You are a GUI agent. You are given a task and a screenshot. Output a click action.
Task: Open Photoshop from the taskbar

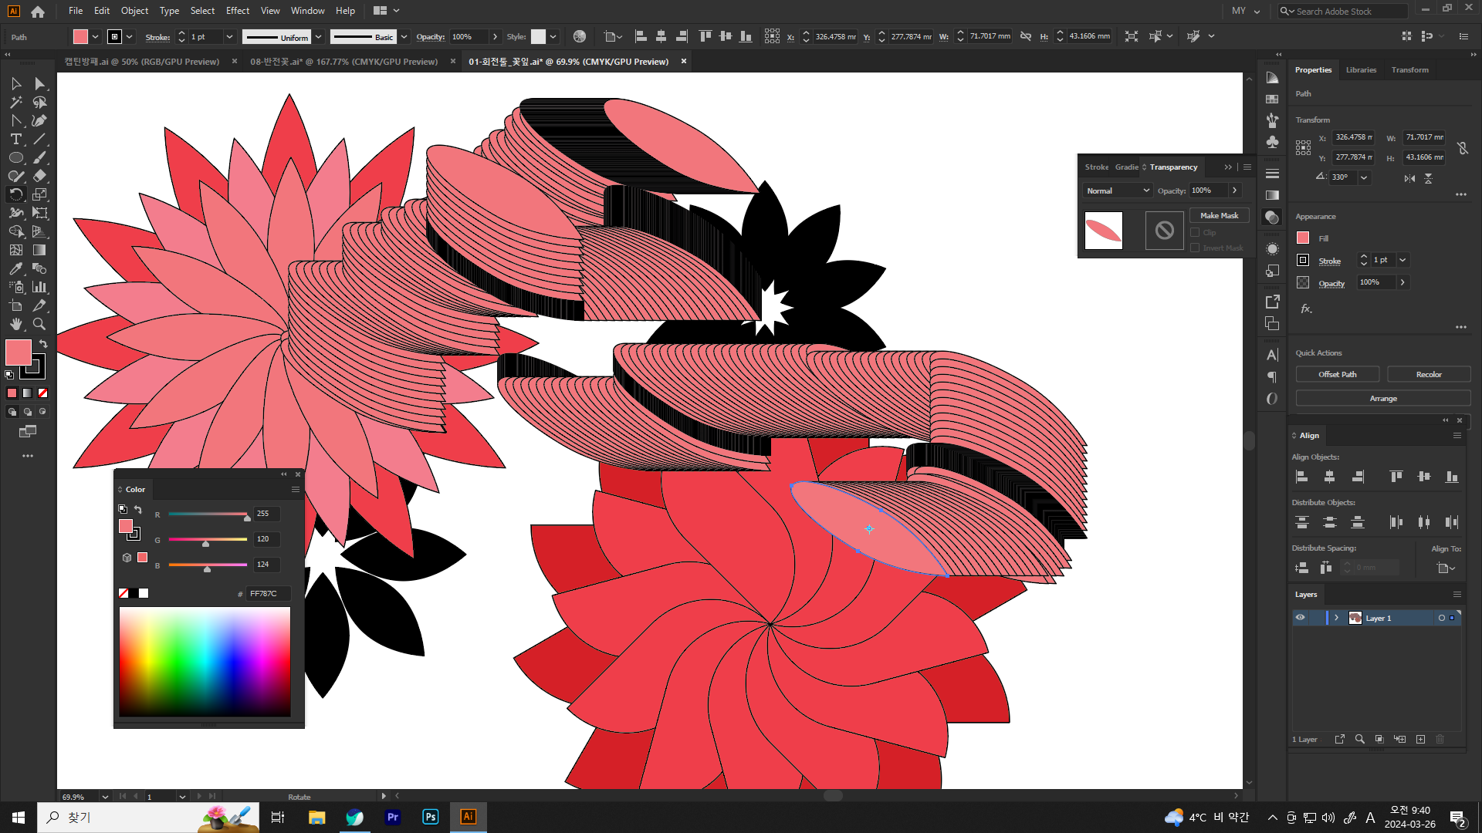(x=430, y=817)
